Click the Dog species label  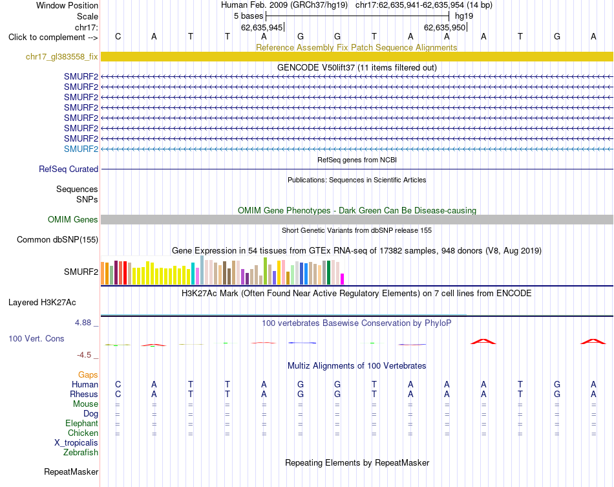[90, 414]
